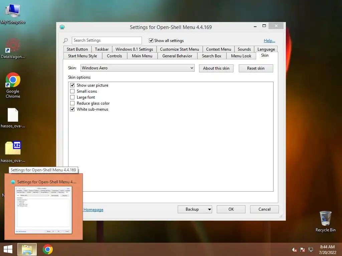Click the Windows Start button
Screen dimensions: 342x256
[8, 249]
